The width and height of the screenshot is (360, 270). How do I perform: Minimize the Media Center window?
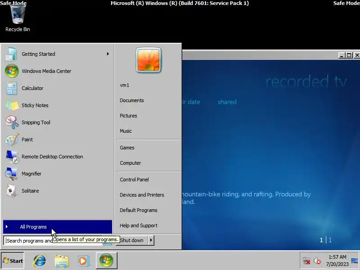342,55
